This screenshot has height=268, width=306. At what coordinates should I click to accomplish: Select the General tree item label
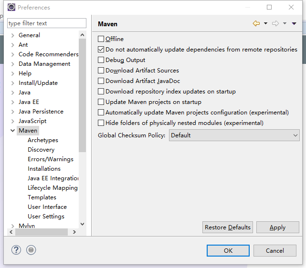click(x=29, y=35)
